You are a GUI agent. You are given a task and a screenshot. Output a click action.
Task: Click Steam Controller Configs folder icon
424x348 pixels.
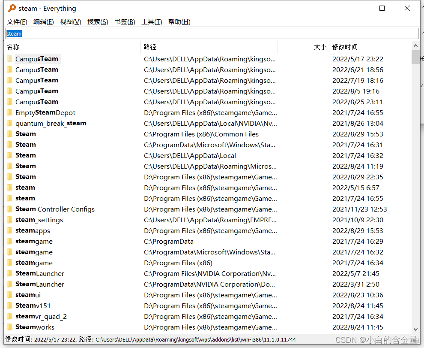coord(10,209)
